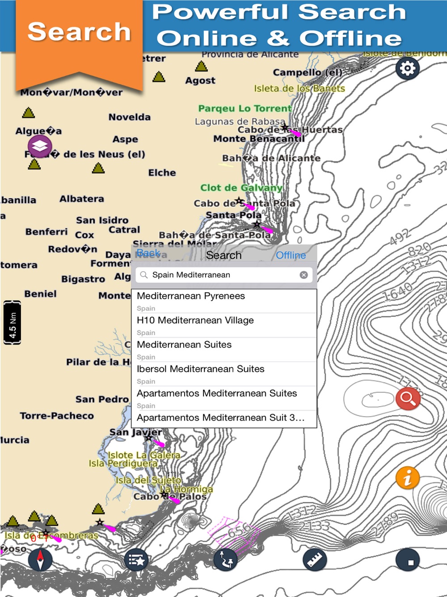
Task: Tap the Albatera town label
Action: coord(82,199)
